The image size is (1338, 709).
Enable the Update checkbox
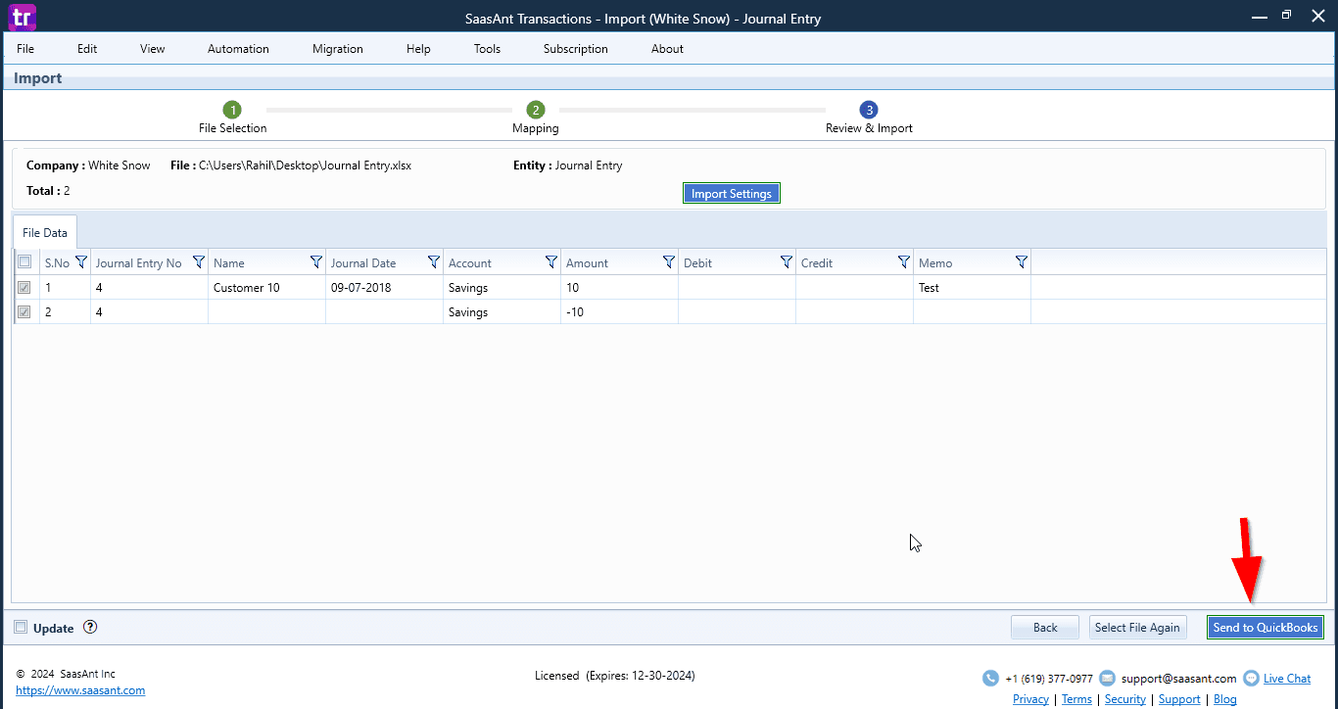[x=21, y=627]
